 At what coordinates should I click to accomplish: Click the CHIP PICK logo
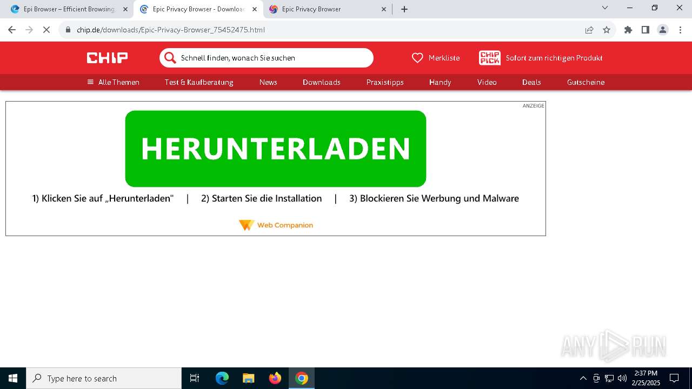490,58
